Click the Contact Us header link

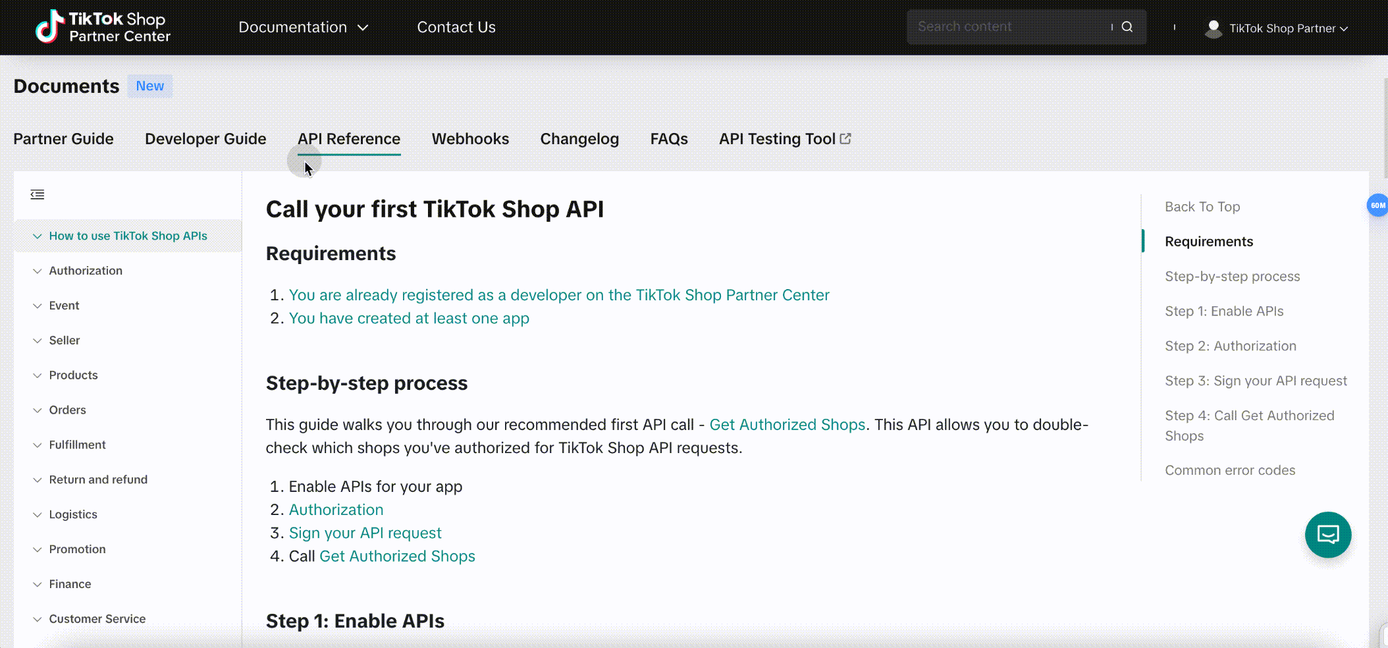coord(456,27)
